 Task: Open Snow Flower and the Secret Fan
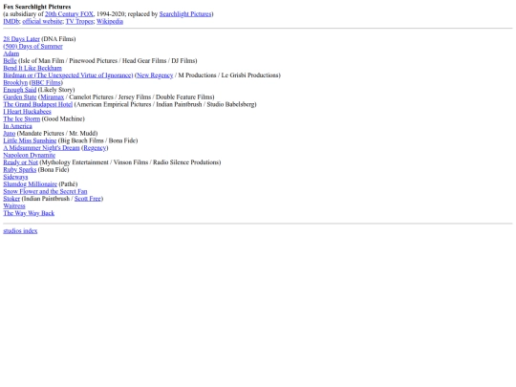coord(45,191)
